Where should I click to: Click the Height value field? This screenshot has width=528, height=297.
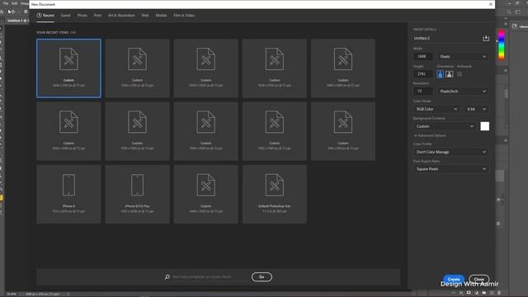[423, 74]
